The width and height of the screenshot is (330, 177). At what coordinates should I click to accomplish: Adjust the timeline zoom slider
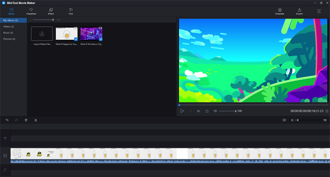[308, 120]
